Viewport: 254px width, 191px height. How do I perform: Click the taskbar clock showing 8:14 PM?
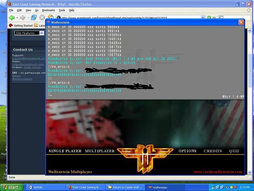(245, 187)
